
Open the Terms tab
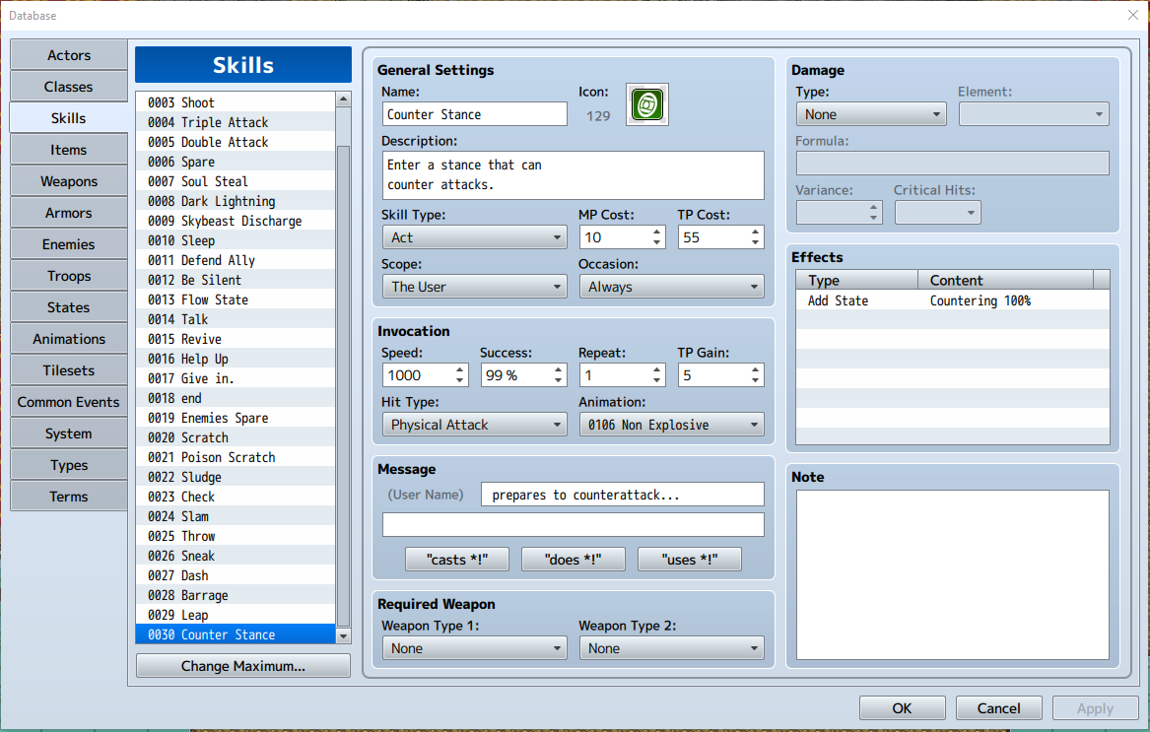click(x=69, y=497)
